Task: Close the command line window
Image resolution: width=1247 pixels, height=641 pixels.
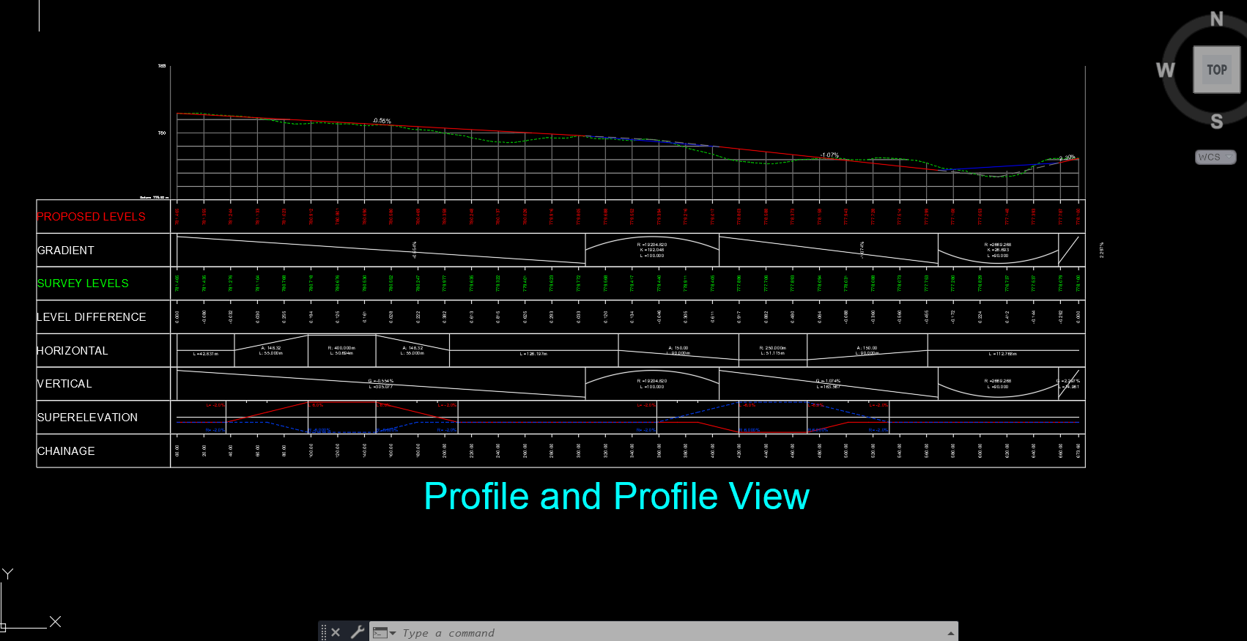Action: coord(336,632)
